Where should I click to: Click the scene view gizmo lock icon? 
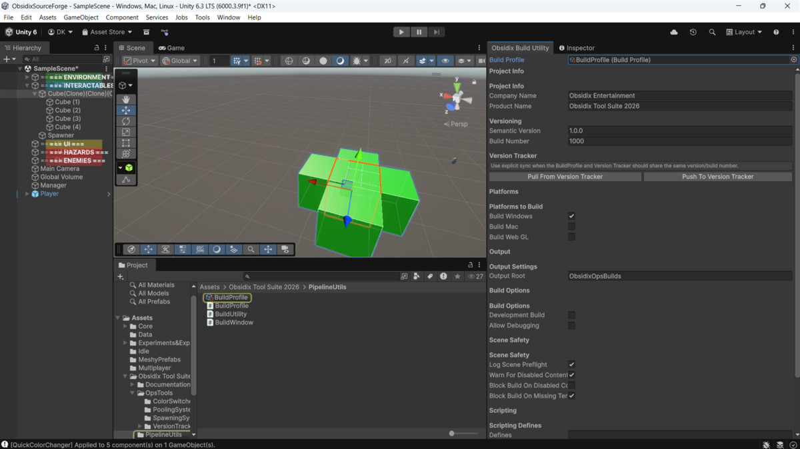click(474, 82)
